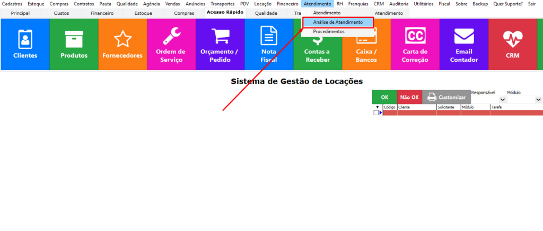
Task: Click the Customizar printer button
Action: (x=446, y=97)
